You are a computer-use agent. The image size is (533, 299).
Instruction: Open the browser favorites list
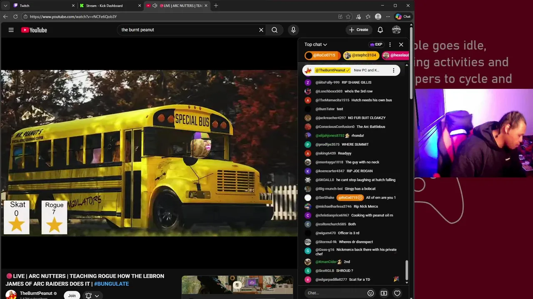[x=368, y=17]
